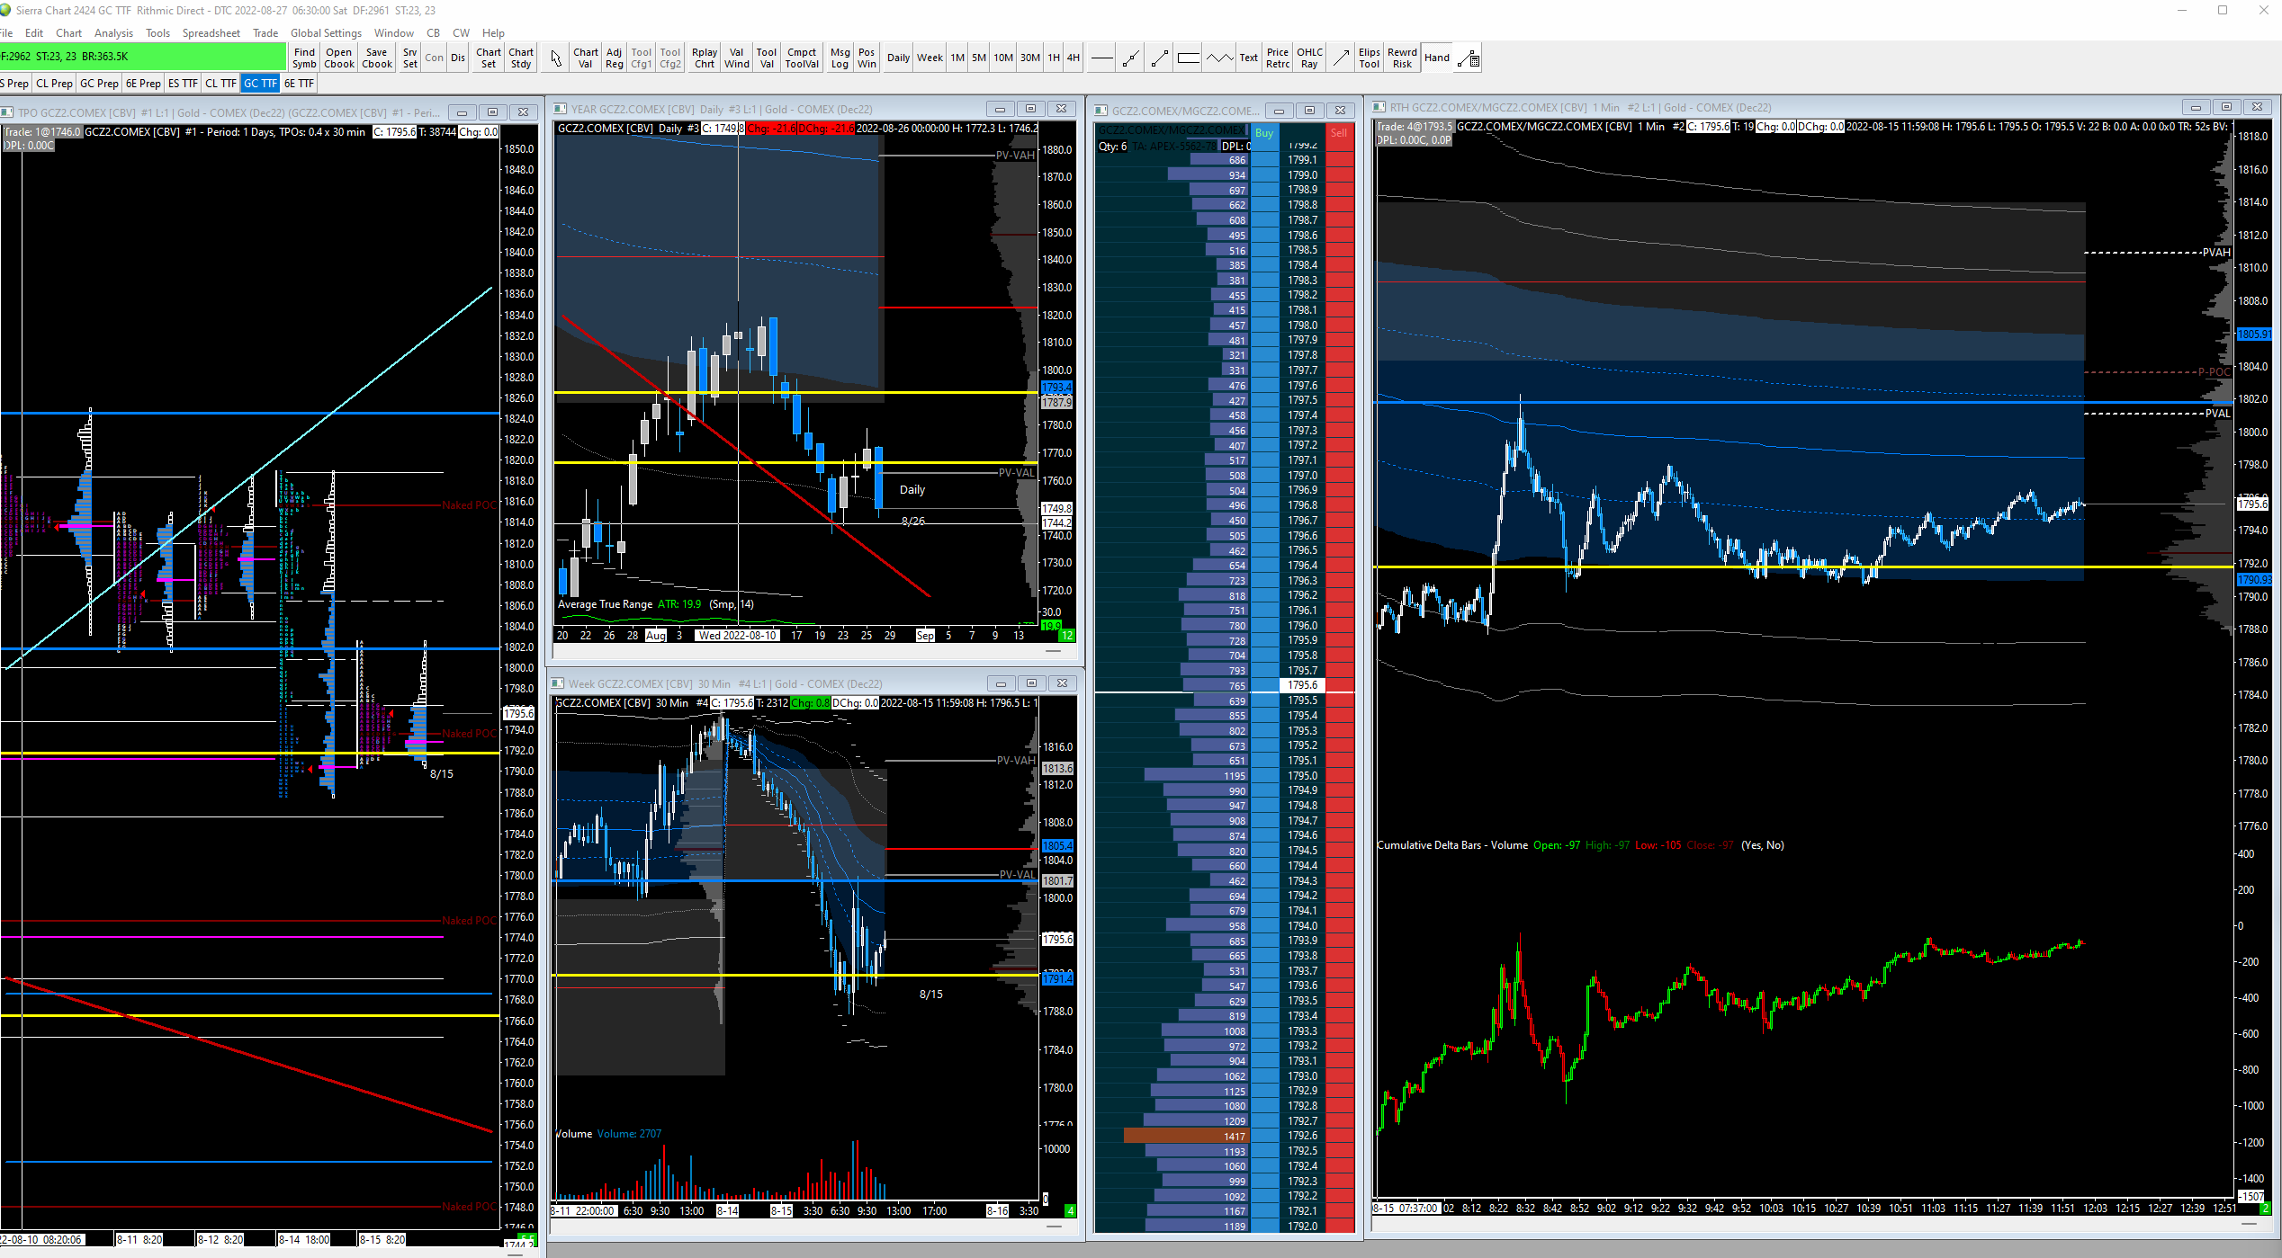Click the blue Buy column header
Screen dimensions: 2282x1258
tap(1264, 133)
